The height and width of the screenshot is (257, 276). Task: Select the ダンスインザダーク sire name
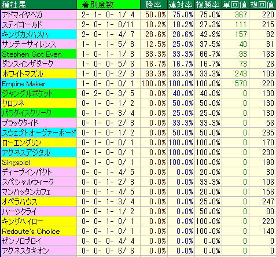[x=27, y=64]
